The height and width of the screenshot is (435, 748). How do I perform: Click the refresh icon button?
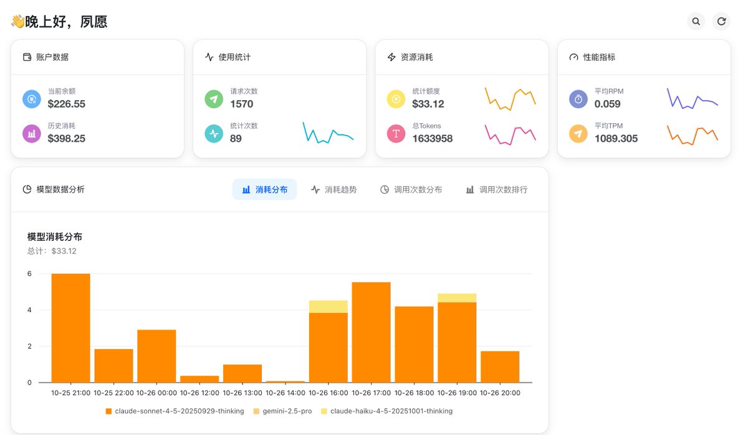coord(721,21)
